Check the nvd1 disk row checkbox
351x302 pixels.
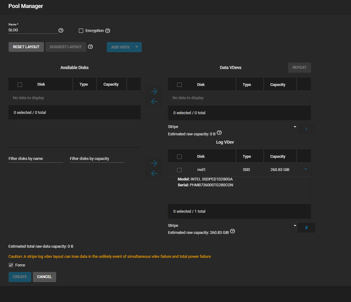[x=179, y=170]
